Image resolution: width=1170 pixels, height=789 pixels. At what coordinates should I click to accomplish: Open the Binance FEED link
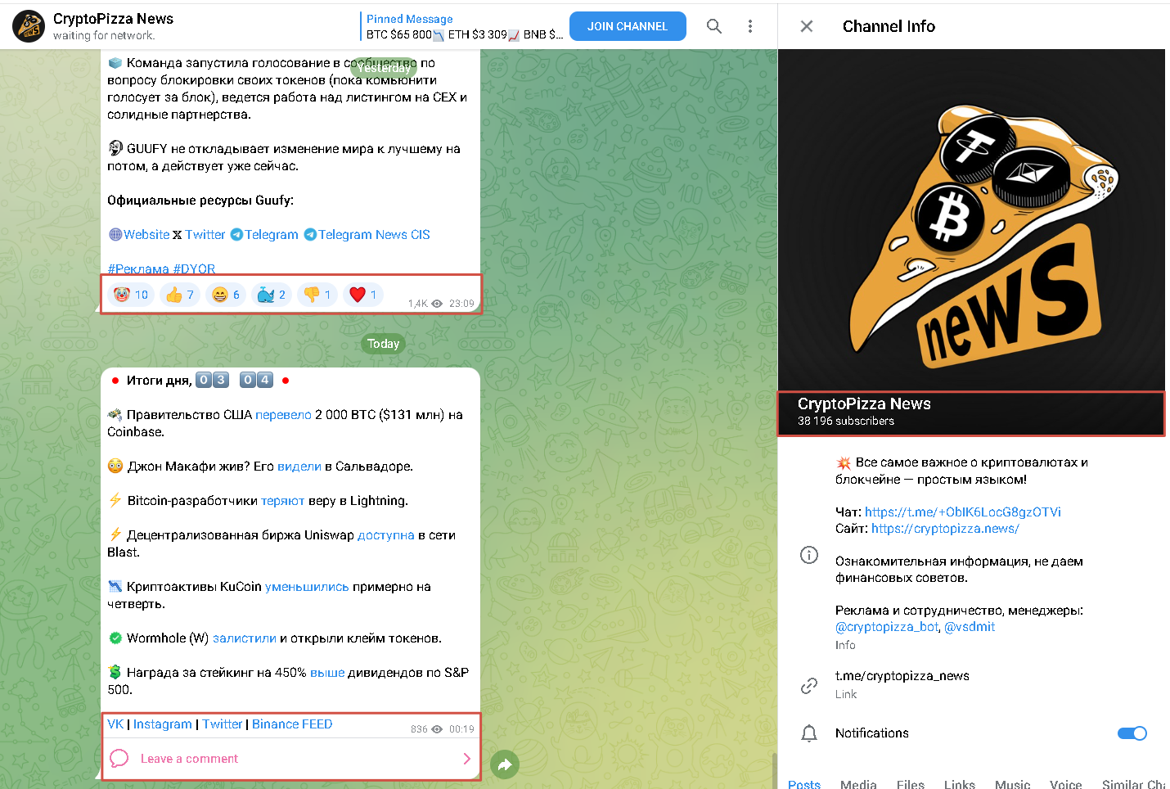point(292,724)
